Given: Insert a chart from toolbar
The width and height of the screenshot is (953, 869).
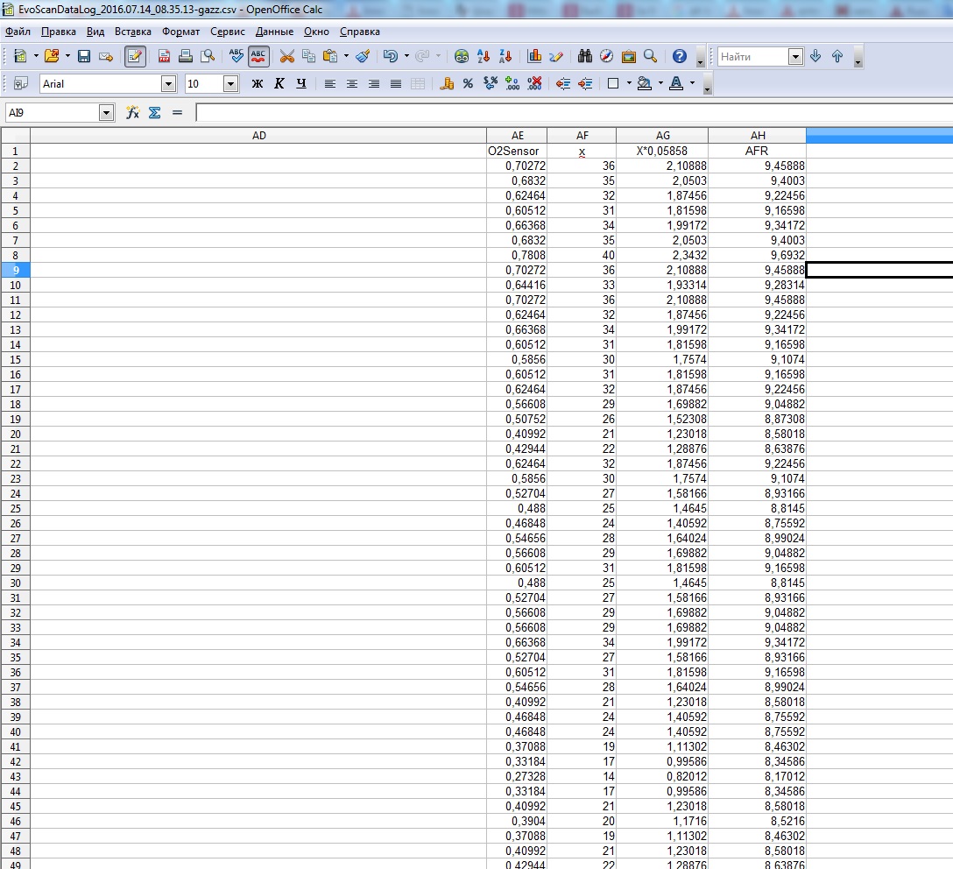Looking at the screenshot, I should point(534,56).
